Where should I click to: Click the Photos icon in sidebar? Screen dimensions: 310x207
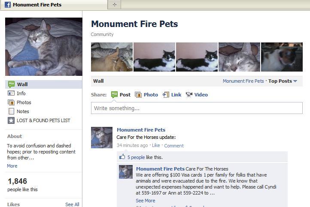click(x=11, y=102)
